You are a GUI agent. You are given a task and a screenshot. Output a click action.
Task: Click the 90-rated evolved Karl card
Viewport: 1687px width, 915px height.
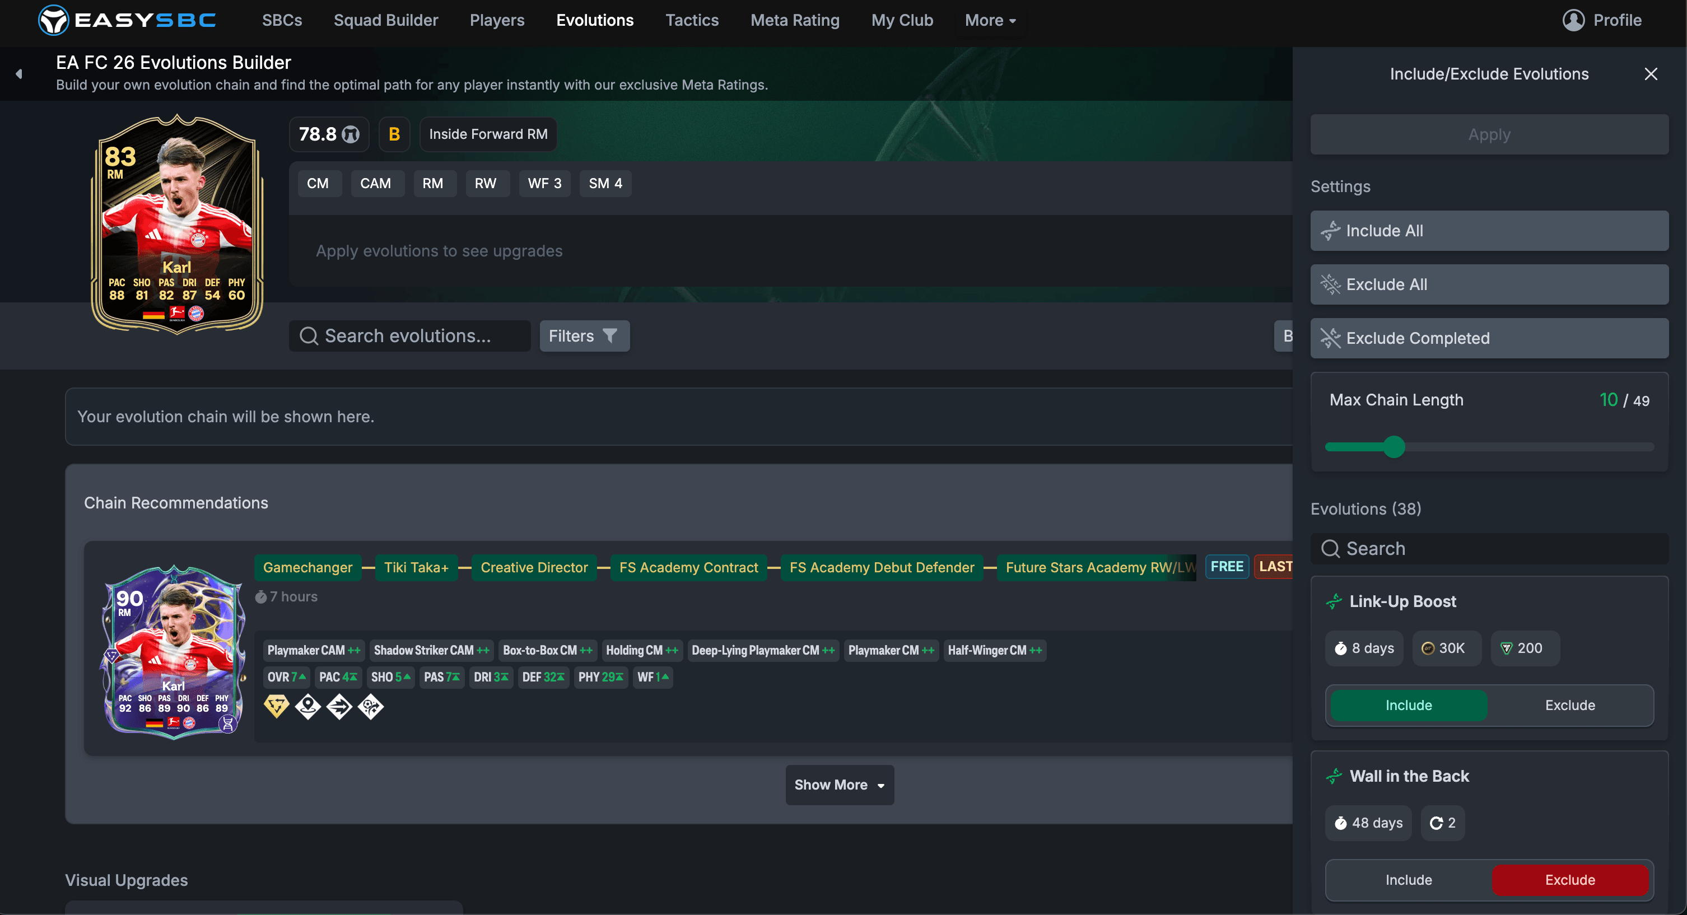click(174, 652)
